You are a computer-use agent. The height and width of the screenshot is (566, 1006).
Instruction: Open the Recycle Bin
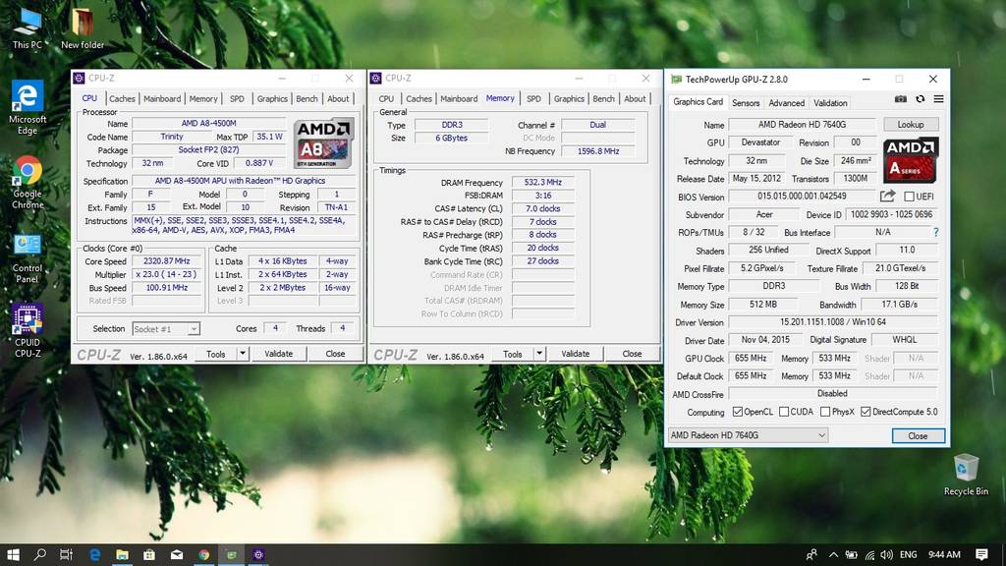[966, 475]
